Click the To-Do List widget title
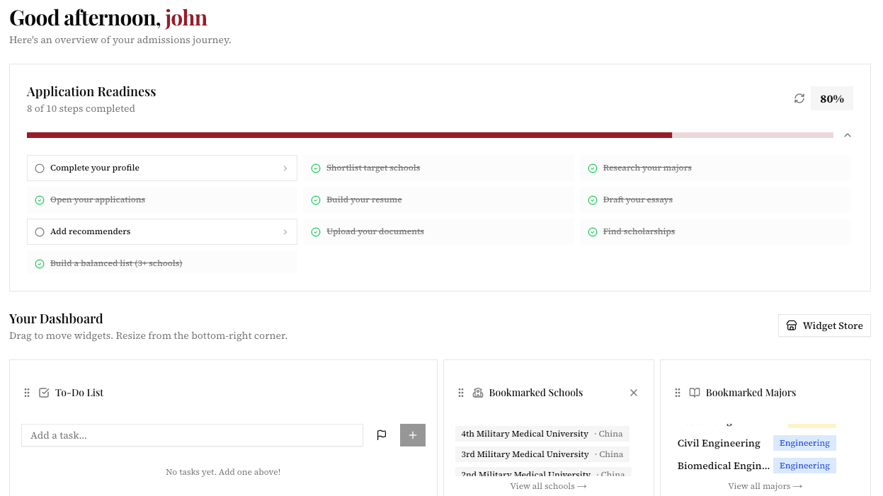 coord(79,393)
